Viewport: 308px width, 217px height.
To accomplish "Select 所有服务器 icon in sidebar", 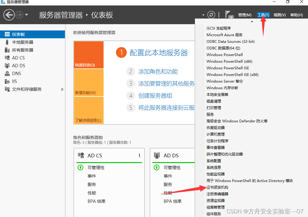I will [x=7, y=50].
